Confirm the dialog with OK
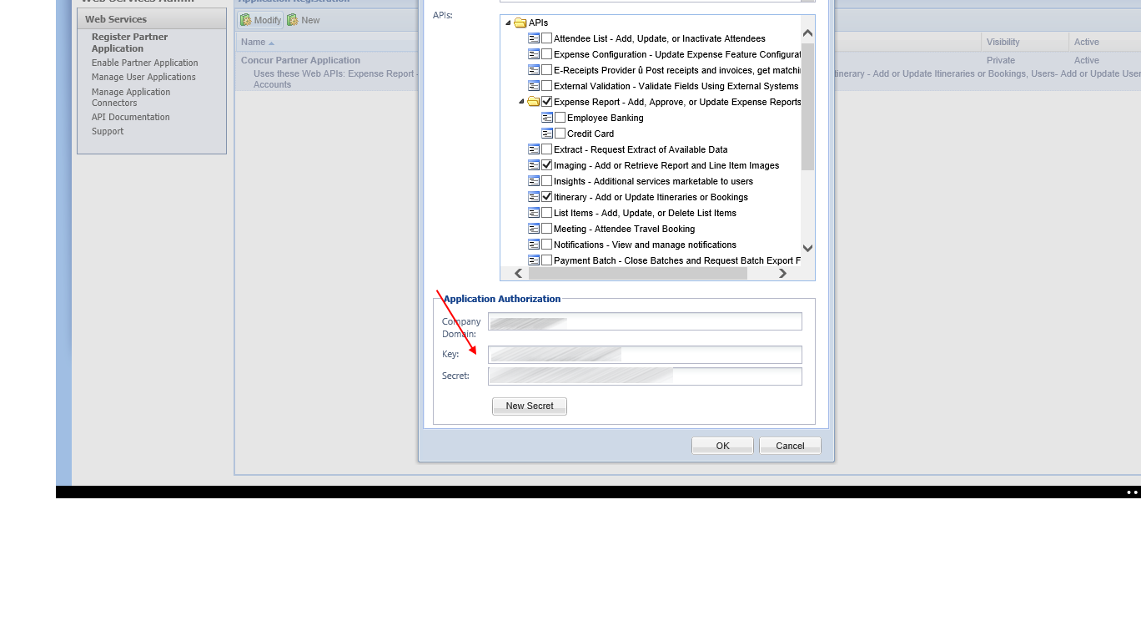The image size is (1141, 641). click(723, 446)
